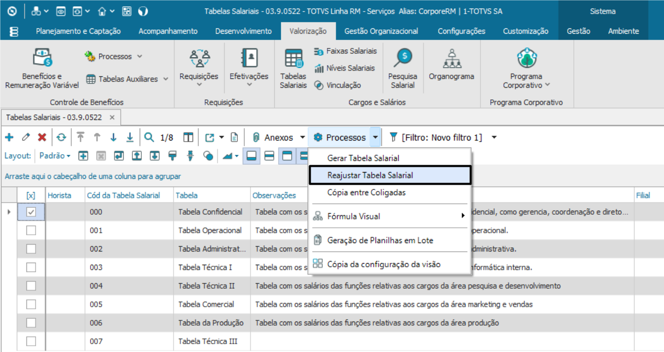Open Tabelas Salariais ribbon icon
The image size is (664, 352).
click(x=293, y=68)
